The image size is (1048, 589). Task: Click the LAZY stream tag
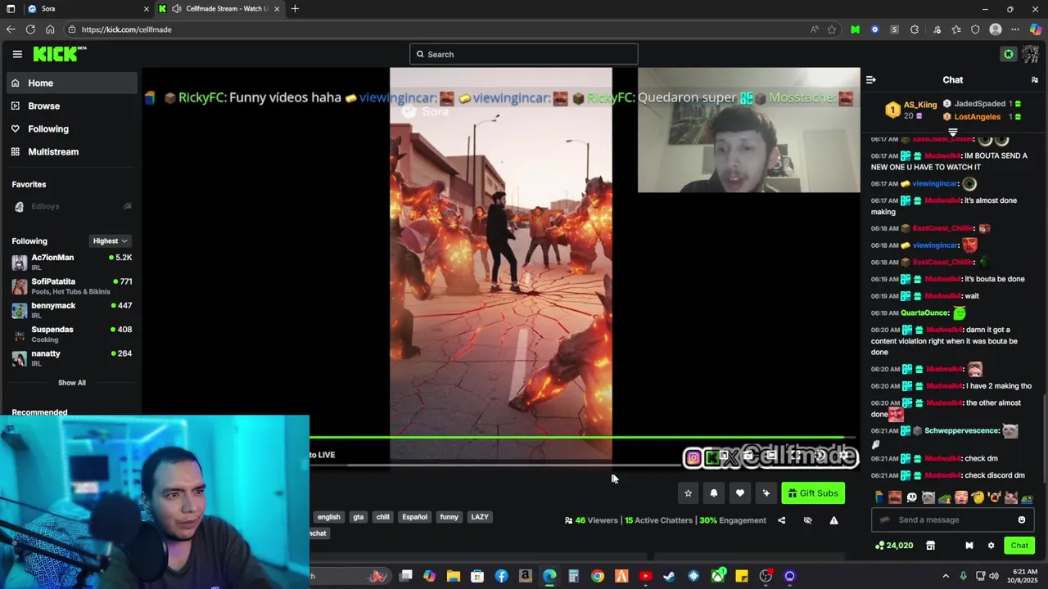pyautogui.click(x=480, y=517)
